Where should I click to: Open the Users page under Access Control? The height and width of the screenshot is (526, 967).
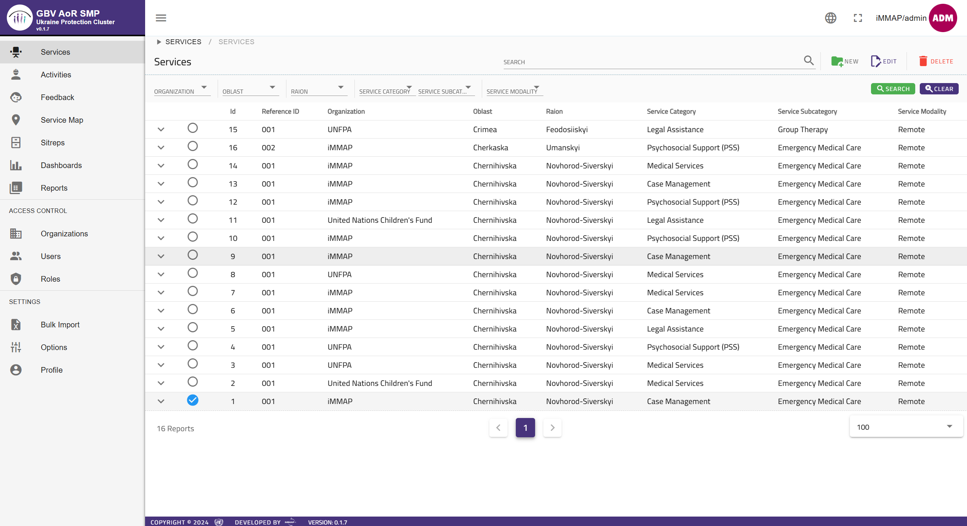pyautogui.click(x=50, y=256)
